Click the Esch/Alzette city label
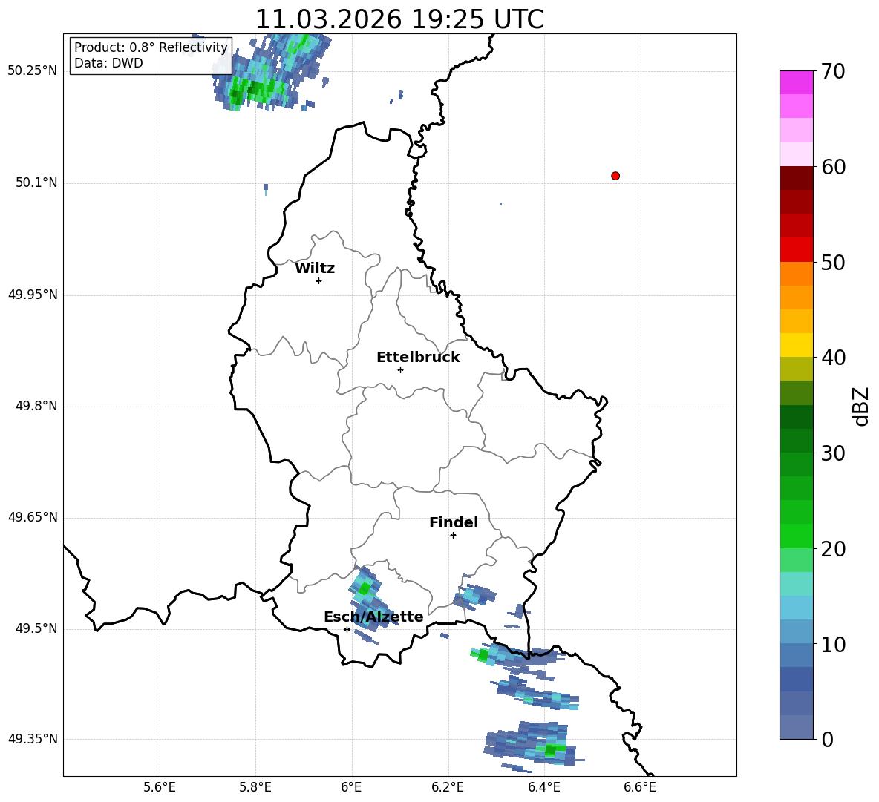879x802 pixels. pos(373,617)
